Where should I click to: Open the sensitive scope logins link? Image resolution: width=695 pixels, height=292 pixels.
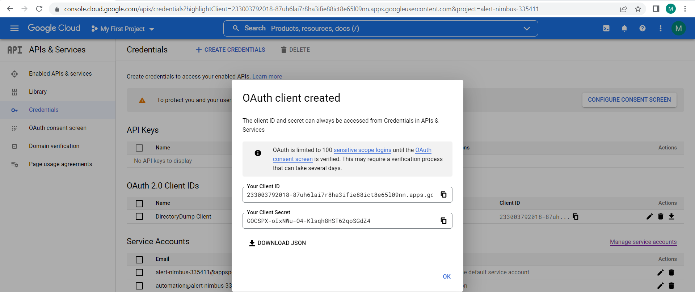pos(362,150)
